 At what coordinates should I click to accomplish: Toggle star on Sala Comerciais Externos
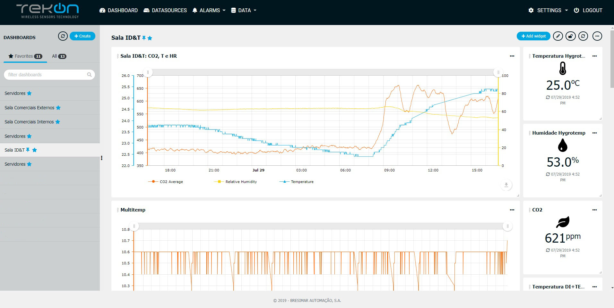(58, 108)
